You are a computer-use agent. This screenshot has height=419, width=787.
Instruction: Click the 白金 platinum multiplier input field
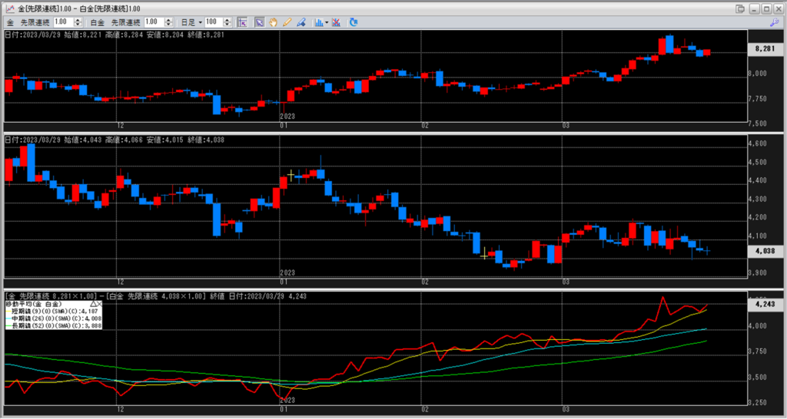[151, 22]
